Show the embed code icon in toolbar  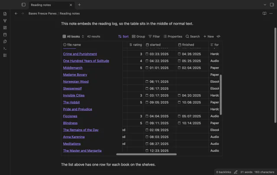[x=219, y=36]
